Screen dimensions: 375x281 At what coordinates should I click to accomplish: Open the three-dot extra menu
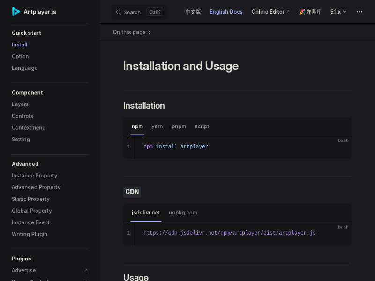click(360, 12)
